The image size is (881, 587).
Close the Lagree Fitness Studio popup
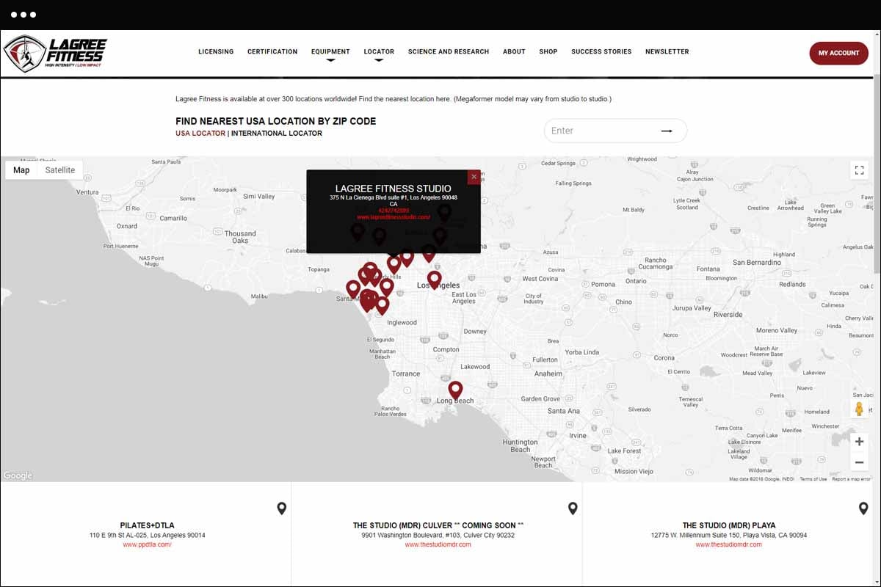(474, 177)
